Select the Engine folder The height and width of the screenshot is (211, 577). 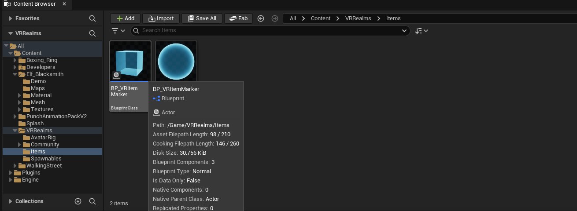click(x=30, y=180)
